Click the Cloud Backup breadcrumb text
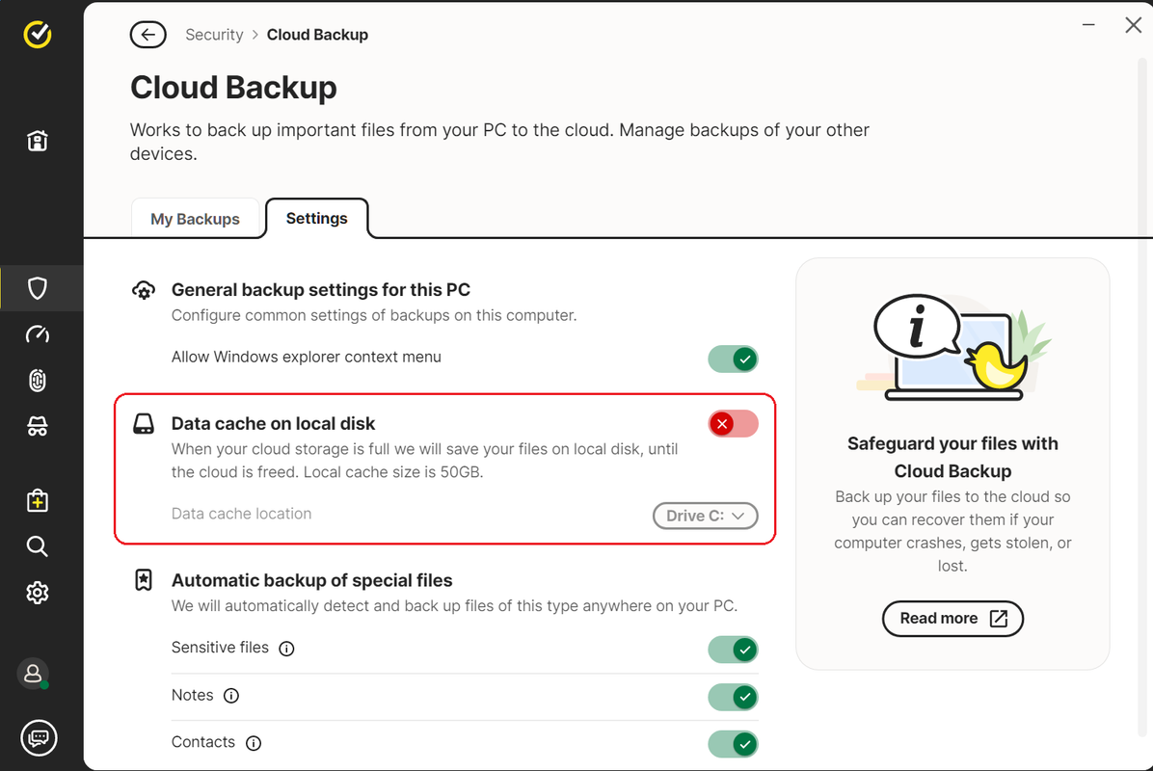1153x771 pixels. (318, 35)
